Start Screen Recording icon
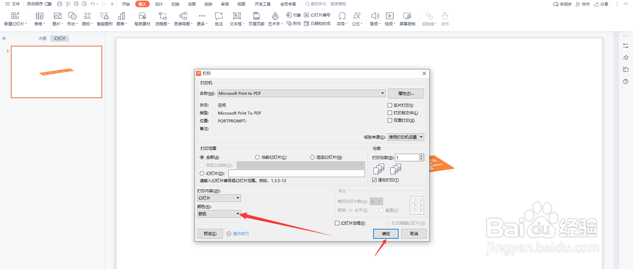The image size is (633, 269). [x=407, y=16]
